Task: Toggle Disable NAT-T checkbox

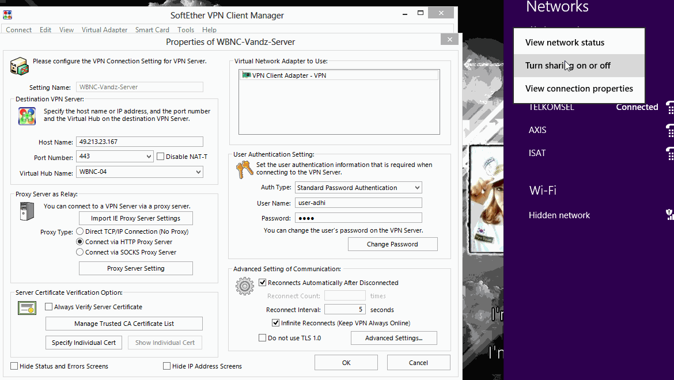Action: (160, 157)
